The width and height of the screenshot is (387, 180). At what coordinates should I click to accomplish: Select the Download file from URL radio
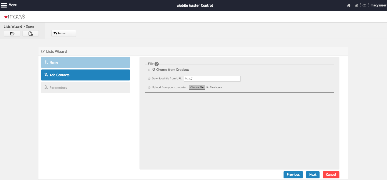(149, 79)
